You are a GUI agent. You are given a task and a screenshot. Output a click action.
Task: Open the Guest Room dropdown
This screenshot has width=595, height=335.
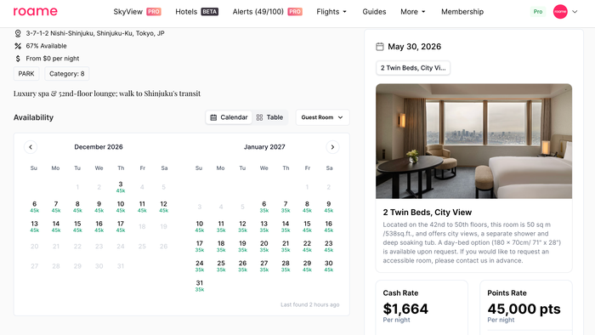click(322, 117)
